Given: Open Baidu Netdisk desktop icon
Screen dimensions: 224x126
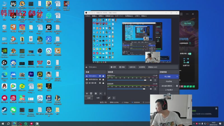Looking at the screenshot, I should 40,99.
